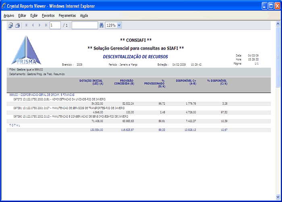The width and height of the screenshot is (282, 202).
Task: Click the value 71.406,00
Action: [x=97, y=121]
